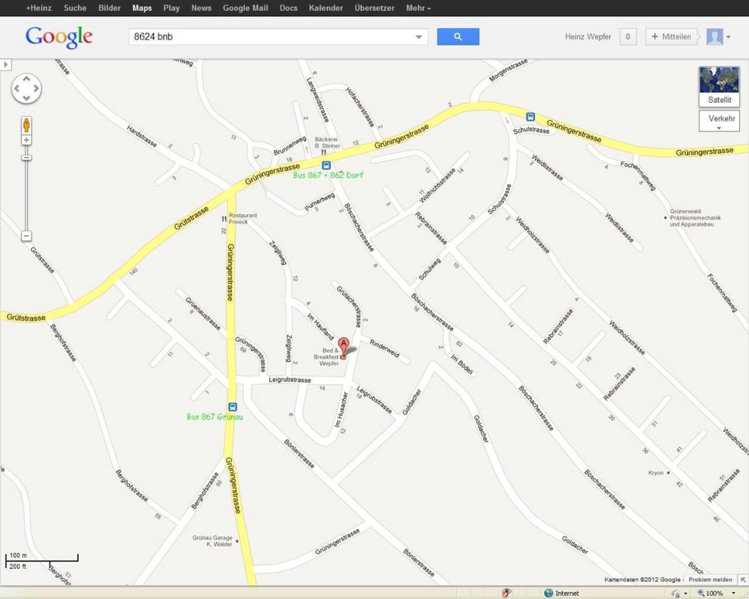Click the blue search magnifier button
The height and width of the screenshot is (599, 749).
click(x=457, y=37)
